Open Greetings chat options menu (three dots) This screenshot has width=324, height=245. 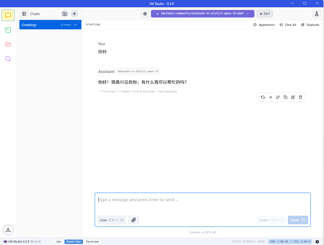tap(75, 25)
